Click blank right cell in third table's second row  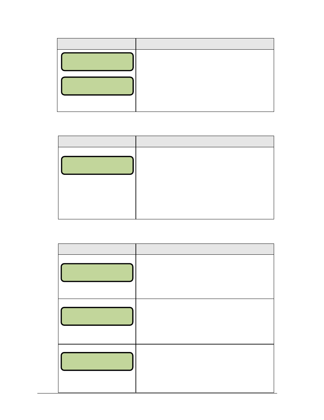[x=205, y=321]
